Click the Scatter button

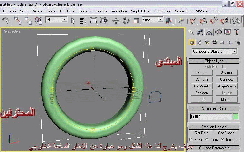click(x=227, y=73)
